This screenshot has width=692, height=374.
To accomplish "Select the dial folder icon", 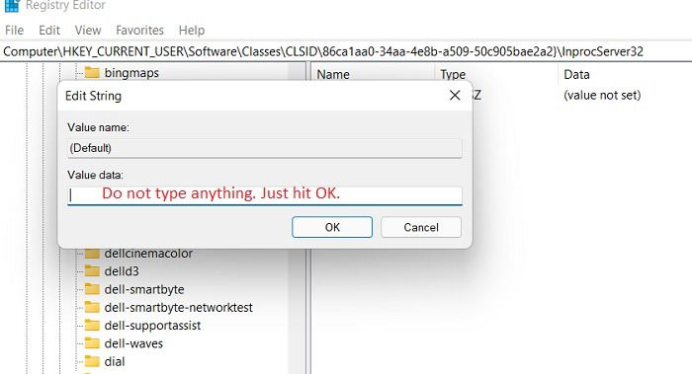I will click(92, 361).
